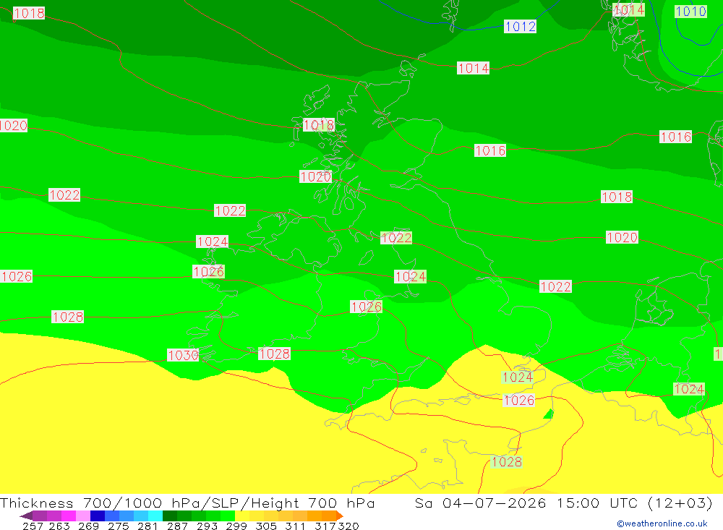
Task: Click the 287 legend value
Action: [177, 526]
